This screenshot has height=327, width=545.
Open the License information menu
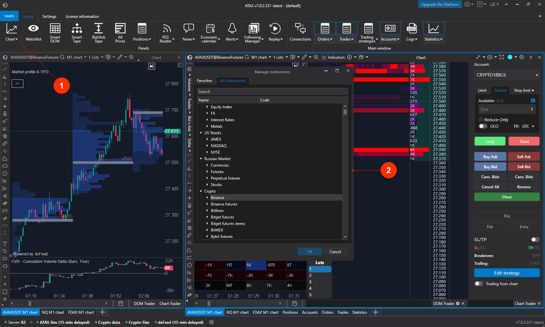82,17
